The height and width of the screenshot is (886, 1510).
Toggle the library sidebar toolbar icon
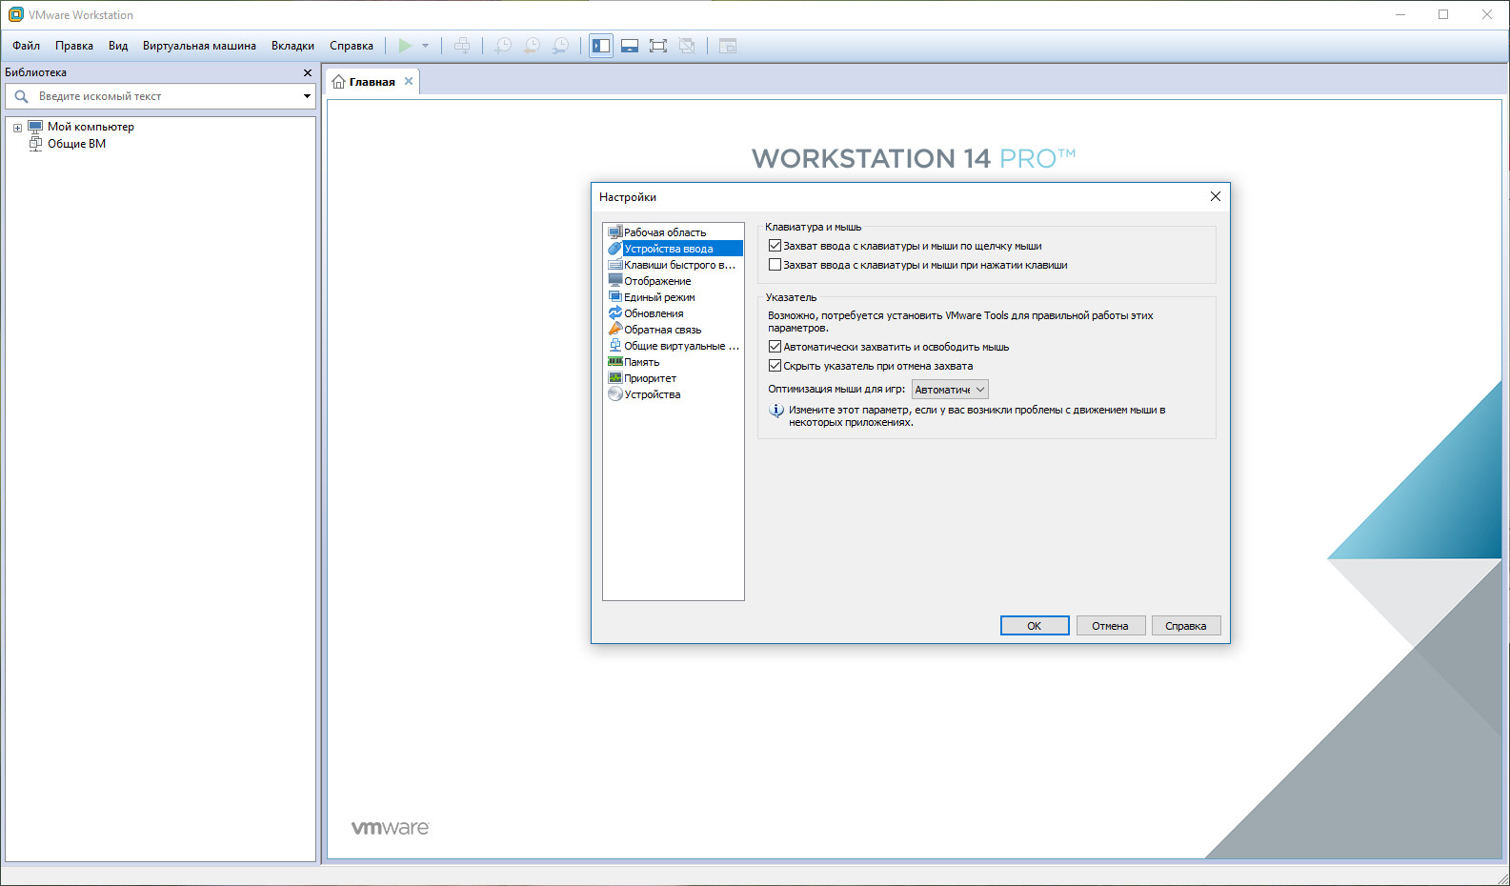coord(601,46)
